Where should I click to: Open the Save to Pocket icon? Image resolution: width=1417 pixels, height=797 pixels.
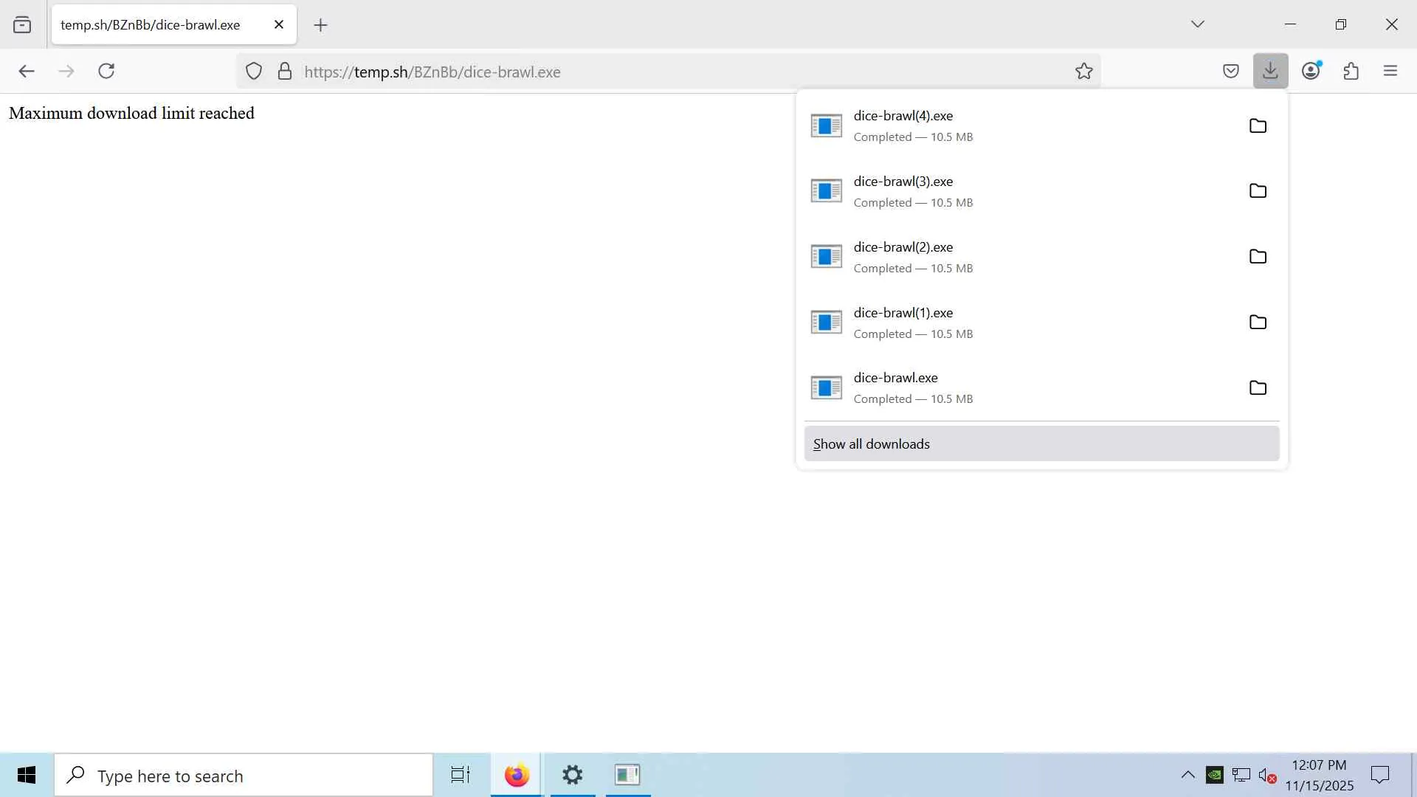pyautogui.click(x=1230, y=71)
